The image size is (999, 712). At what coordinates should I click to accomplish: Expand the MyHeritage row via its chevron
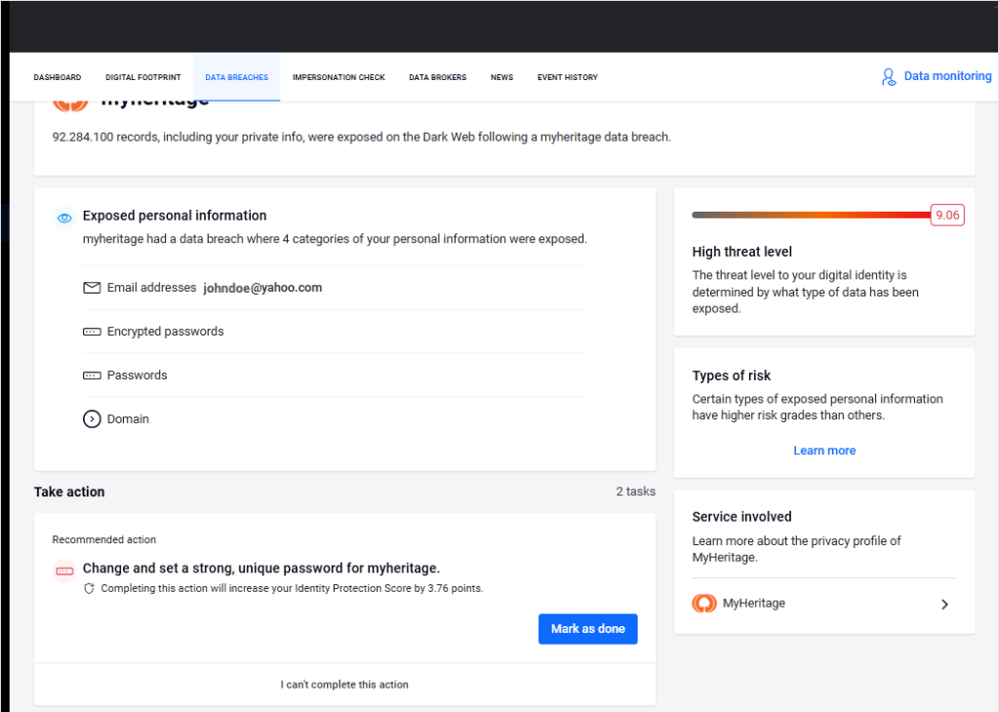click(x=944, y=604)
